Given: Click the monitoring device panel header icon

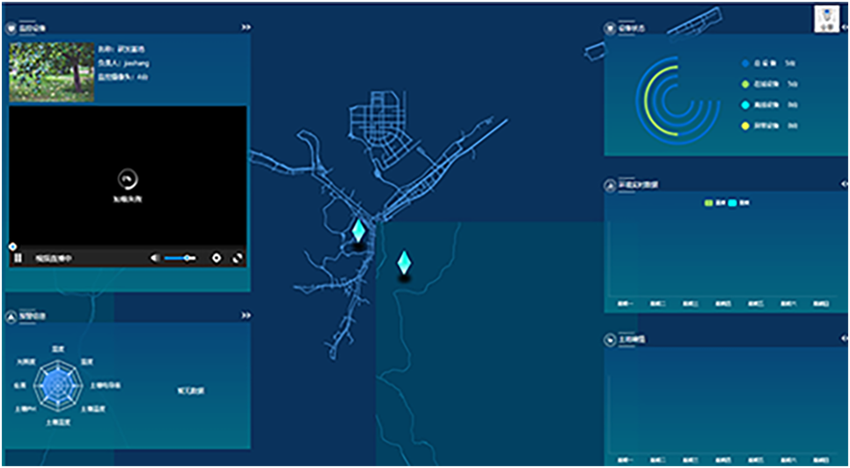Looking at the screenshot, I should click(x=11, y=28).
